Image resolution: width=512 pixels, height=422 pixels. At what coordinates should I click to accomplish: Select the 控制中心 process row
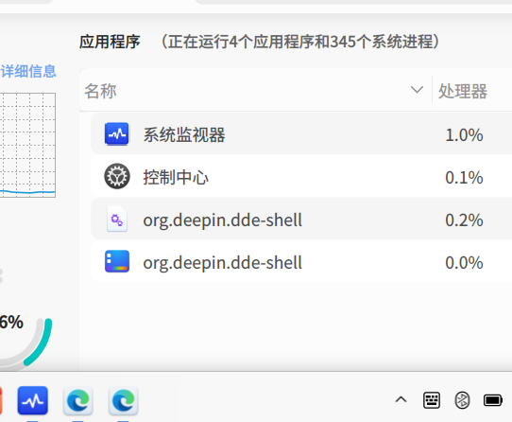coord(301,177)
